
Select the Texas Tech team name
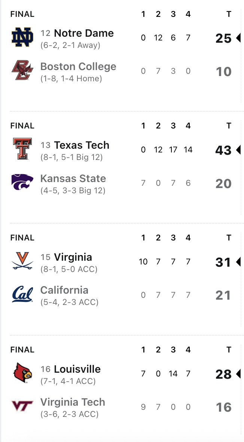pos(82,145)
